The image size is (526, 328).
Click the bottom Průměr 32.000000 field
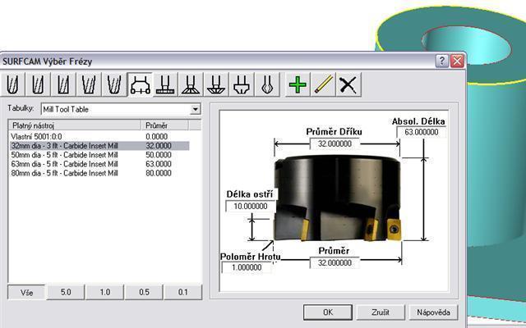click(335, 262)
